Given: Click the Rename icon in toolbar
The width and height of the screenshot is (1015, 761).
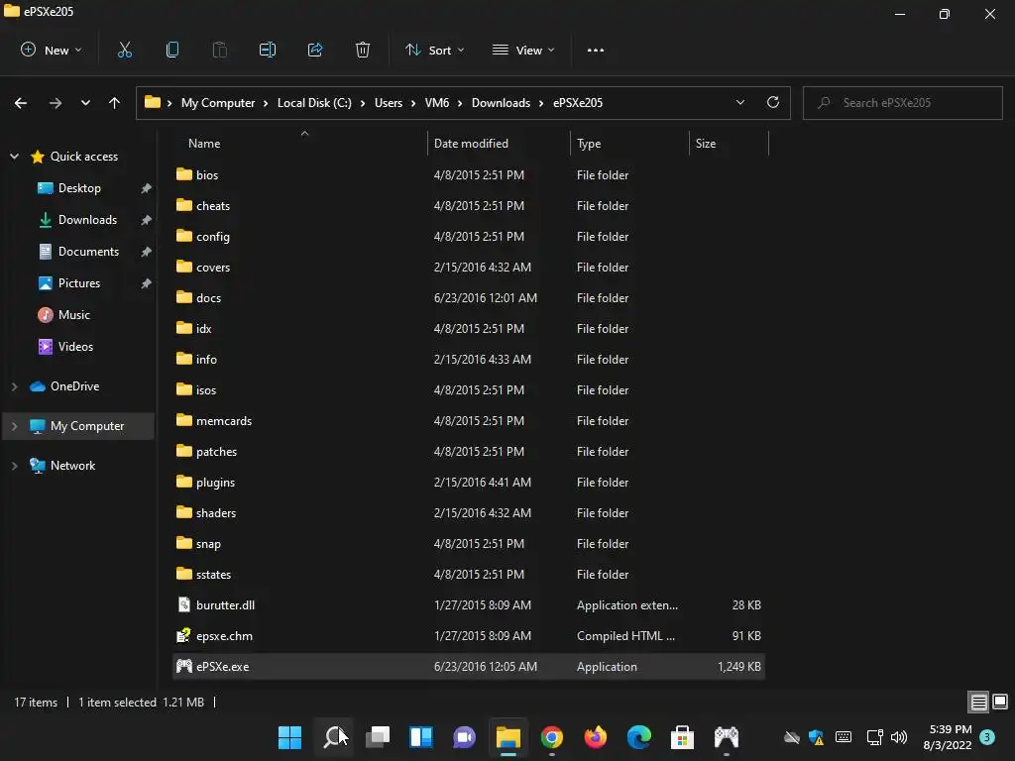Looking at the screenshot, I should point(268,50).
